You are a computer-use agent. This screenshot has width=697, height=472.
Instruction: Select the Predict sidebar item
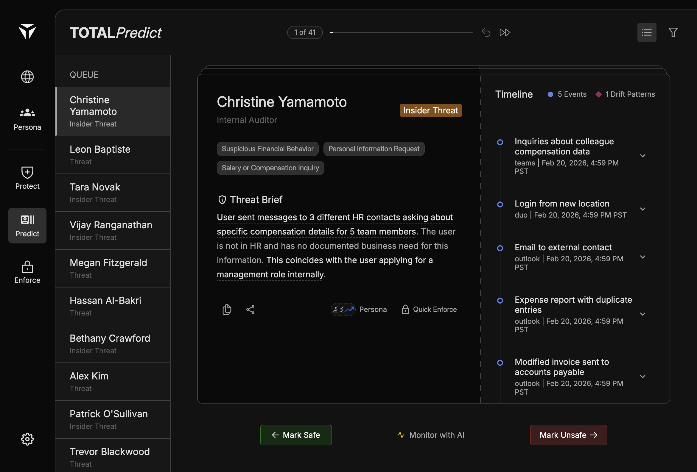point(27,226)
